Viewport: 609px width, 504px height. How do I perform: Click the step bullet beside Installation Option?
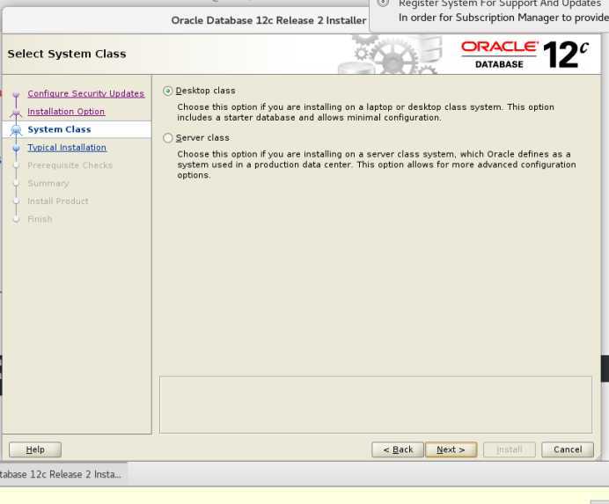[x=16, y=113]
